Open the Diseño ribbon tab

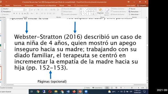[x=8, y=5]
